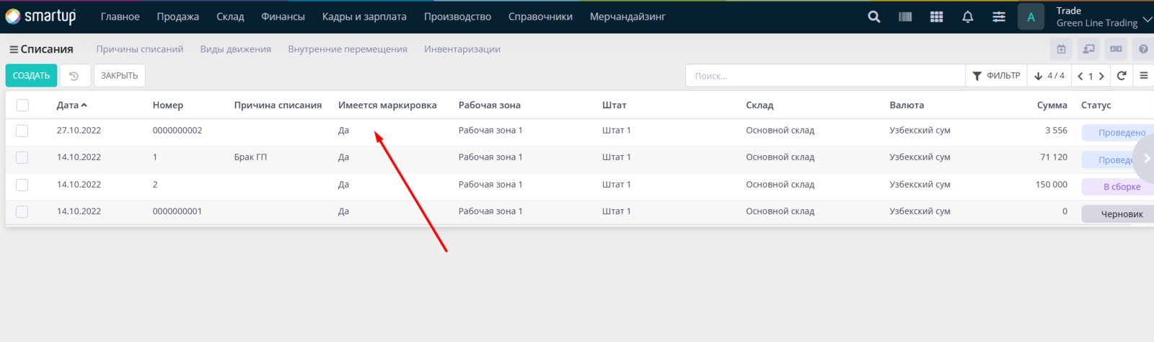Sort by the Дата column header
Screen dimensions: 1154x342
tap(68, 105)
